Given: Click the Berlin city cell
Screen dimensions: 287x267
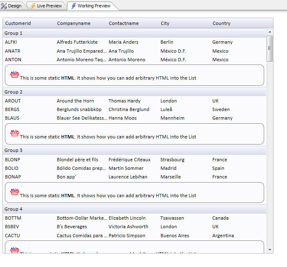Looking at the screenshot, I should click(167, 42).
